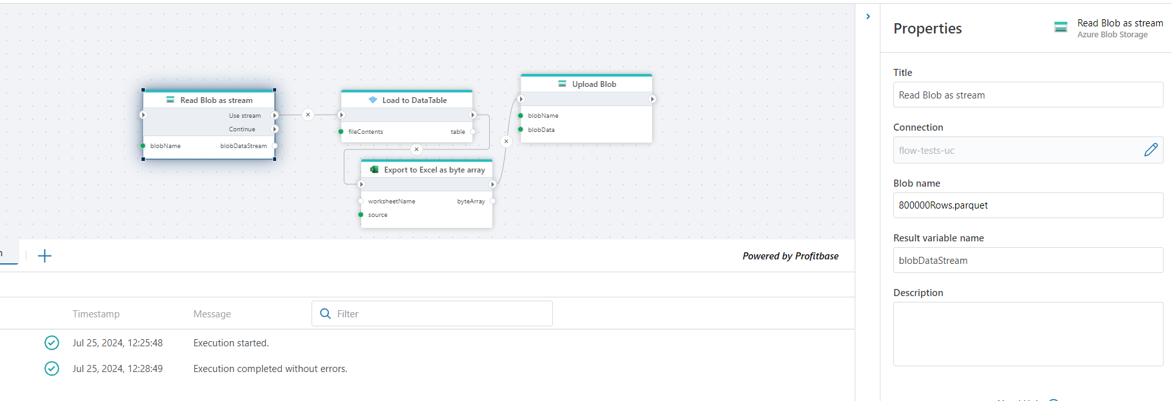Click the Continue output port arrow
Image resolution: width=1172 pixels, height=401 pixels.
275,129
